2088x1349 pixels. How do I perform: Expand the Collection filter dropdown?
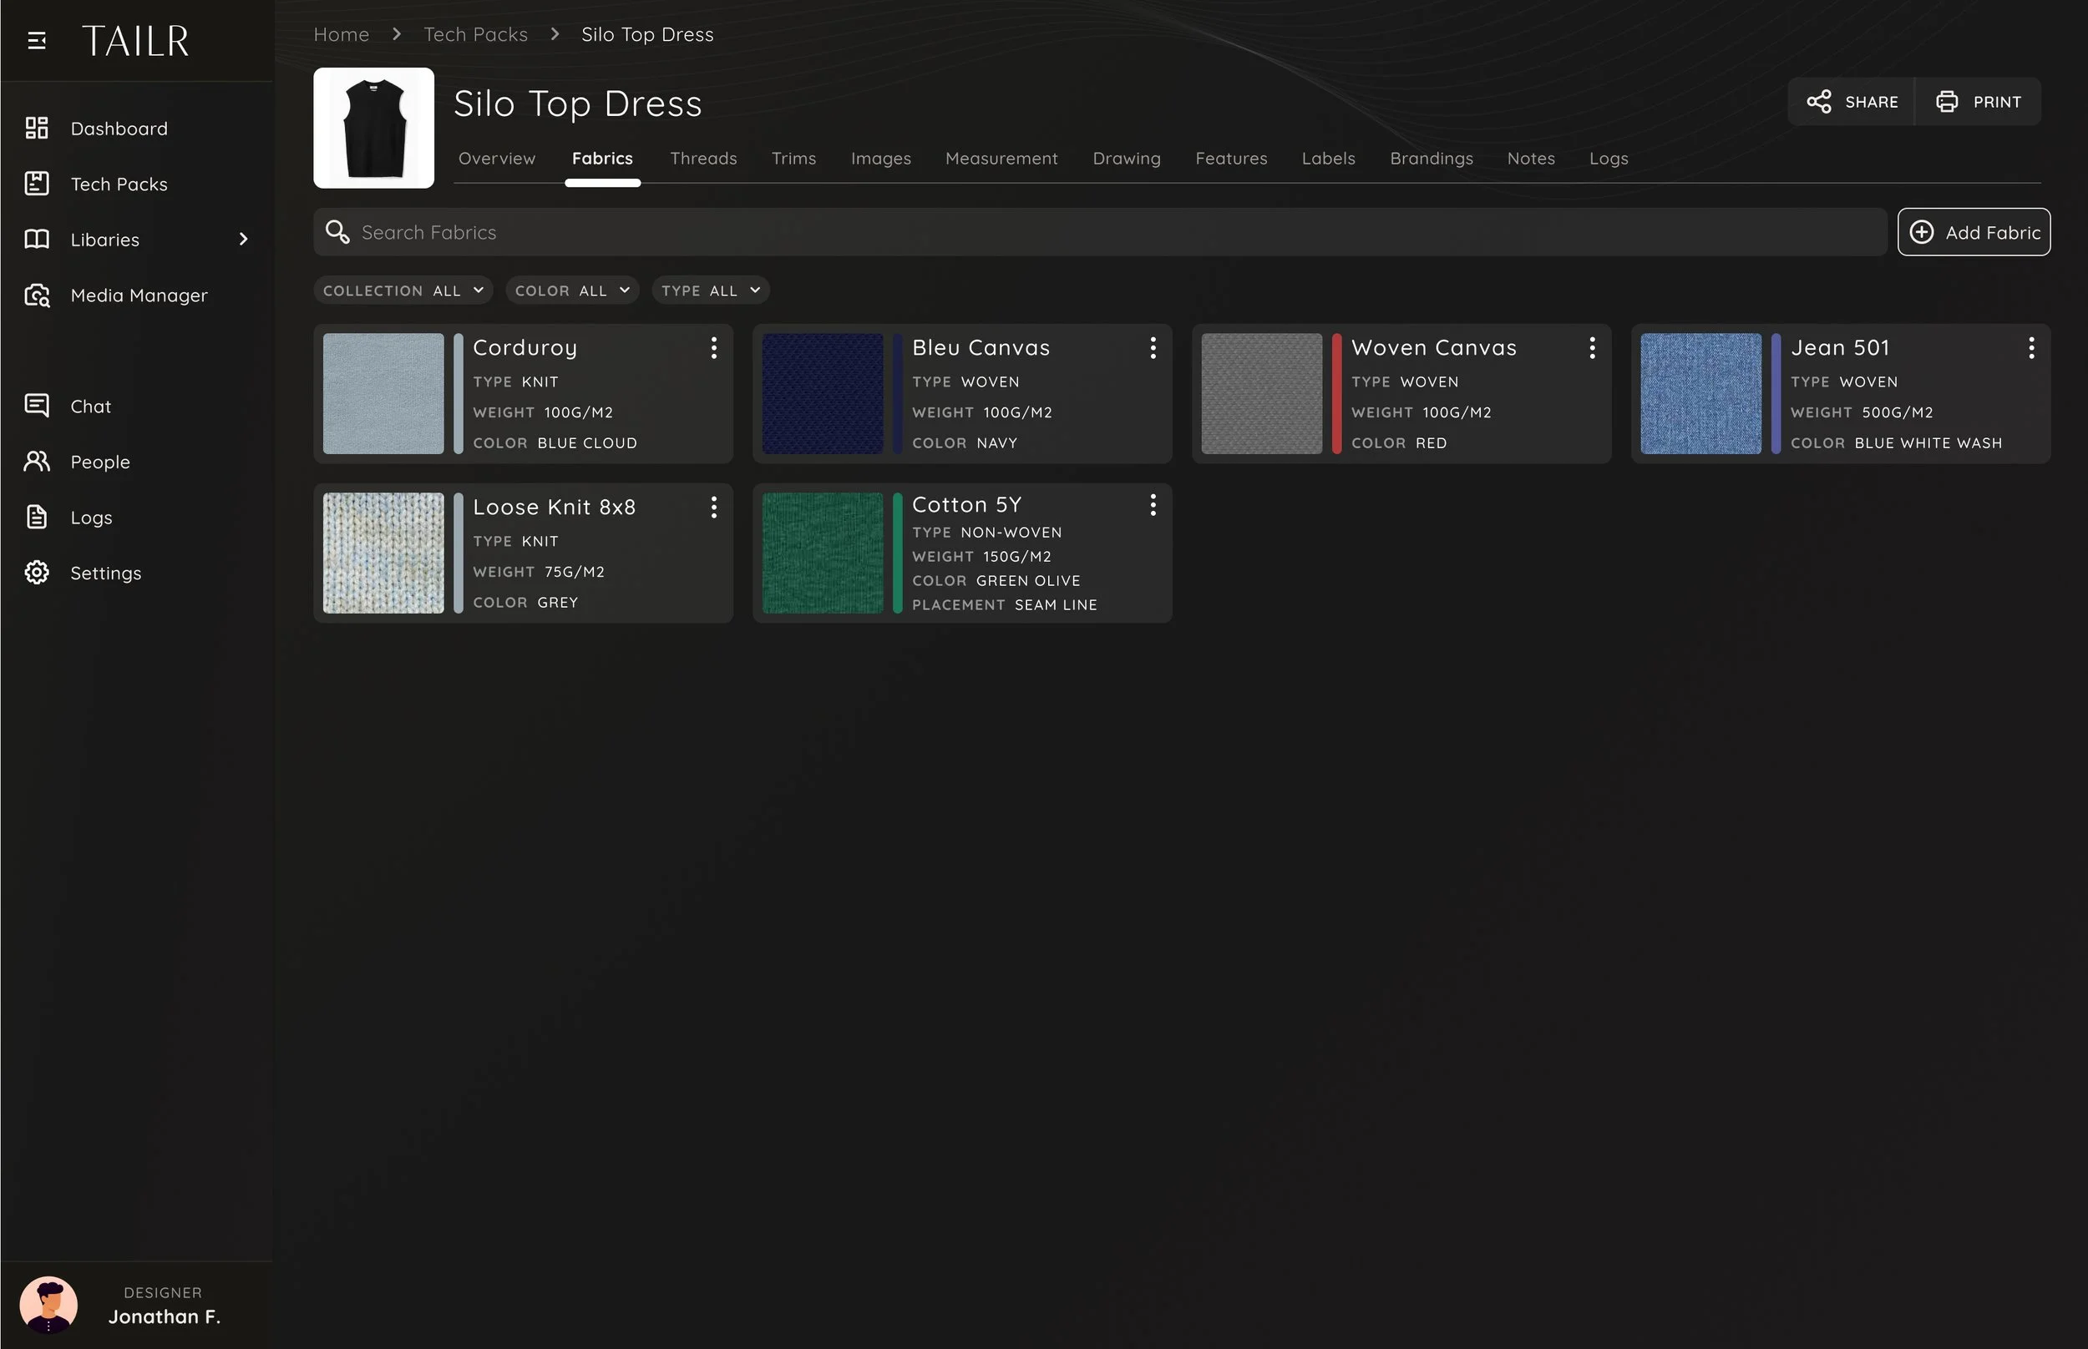point(403,291)
